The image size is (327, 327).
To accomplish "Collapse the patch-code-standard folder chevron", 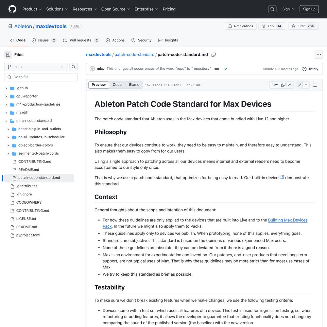I will tap(6, 121).
